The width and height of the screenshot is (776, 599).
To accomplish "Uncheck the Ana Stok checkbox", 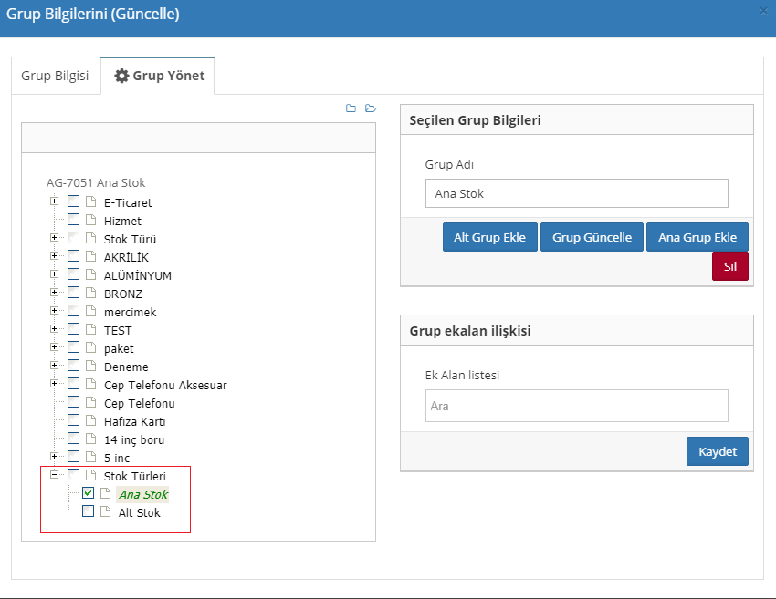I will 88,493.
